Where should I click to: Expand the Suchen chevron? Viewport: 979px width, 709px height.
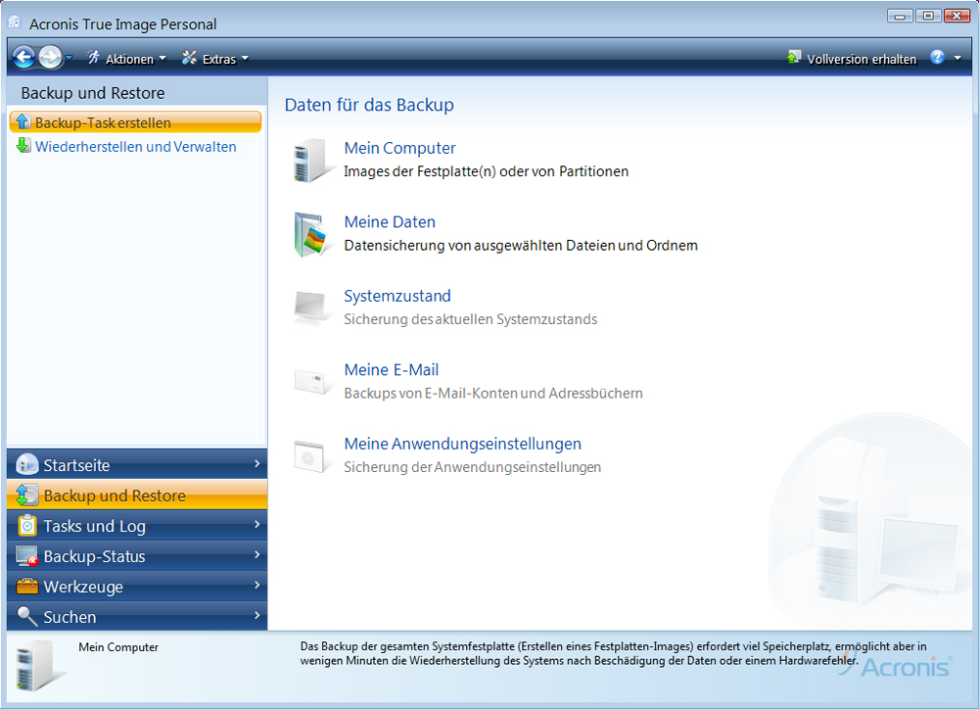[256, 615]
